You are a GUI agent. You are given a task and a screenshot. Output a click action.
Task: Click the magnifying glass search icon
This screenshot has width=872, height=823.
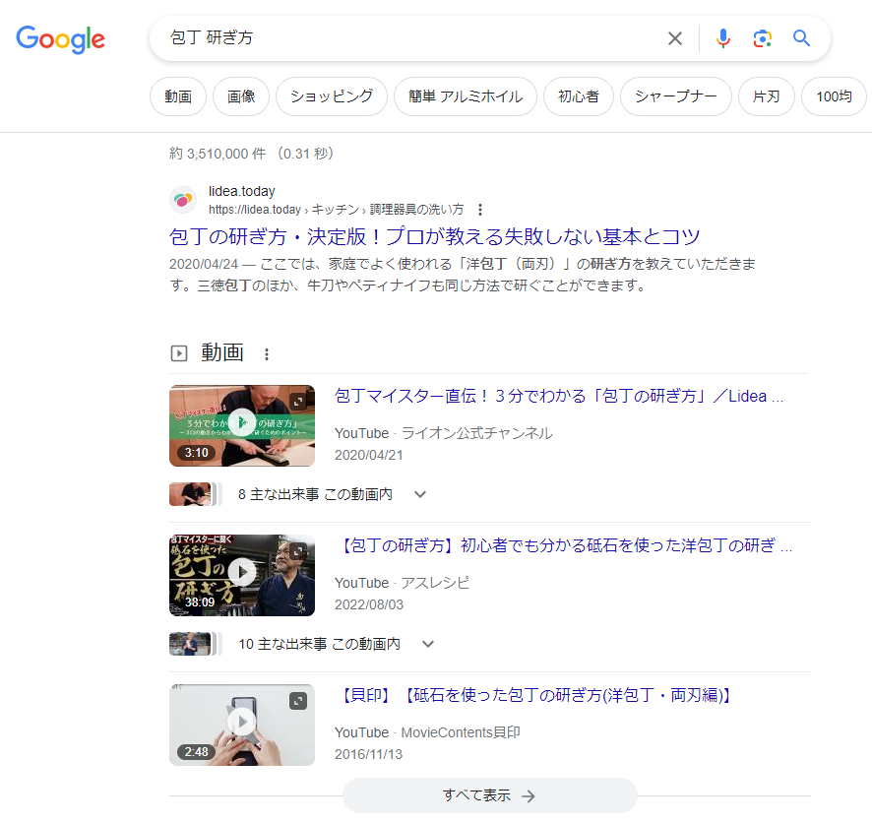801,37
